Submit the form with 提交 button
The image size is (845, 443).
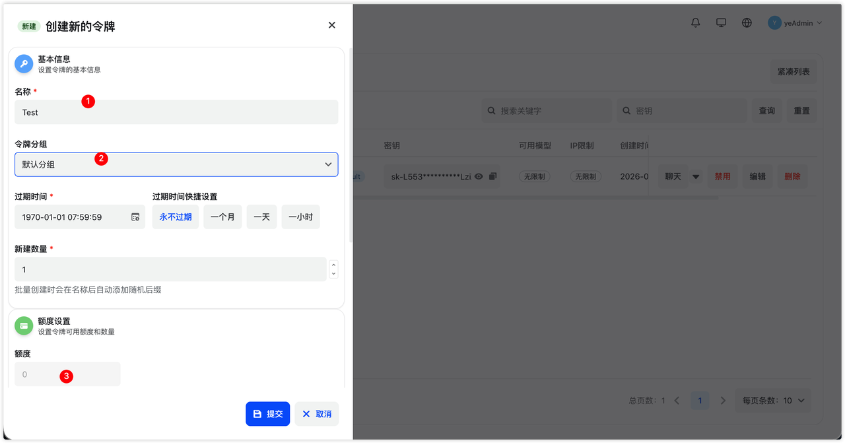[x=267, y=414]
